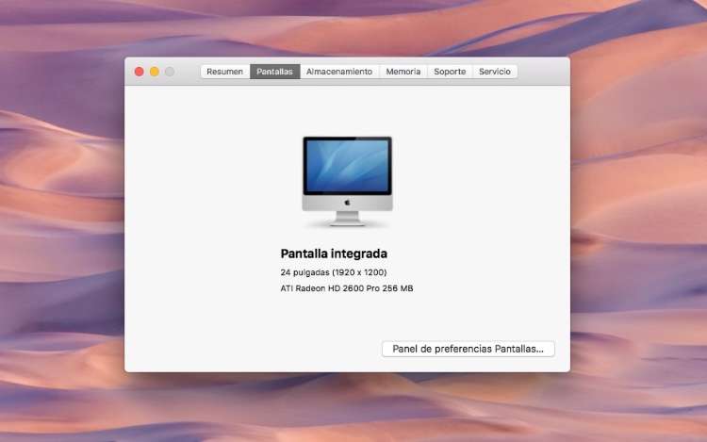The width and height of the screenshot is (707, 442).
Task: Click the 24 pulgadas resolution text
Action: pyautogui.click(x=333, y=272)
